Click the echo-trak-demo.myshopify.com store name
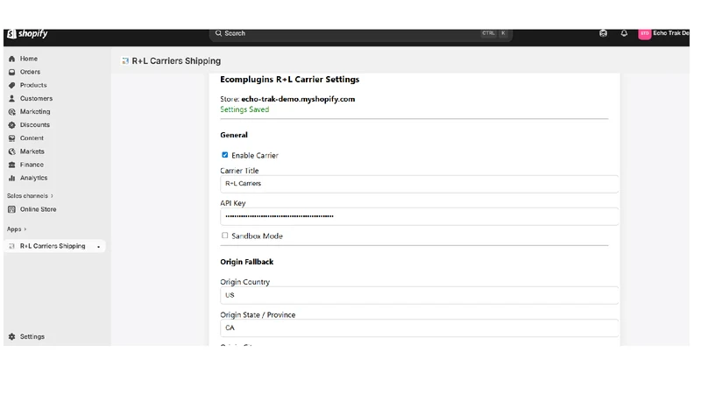Screen dimensions: 701x394 pos(298,99)
